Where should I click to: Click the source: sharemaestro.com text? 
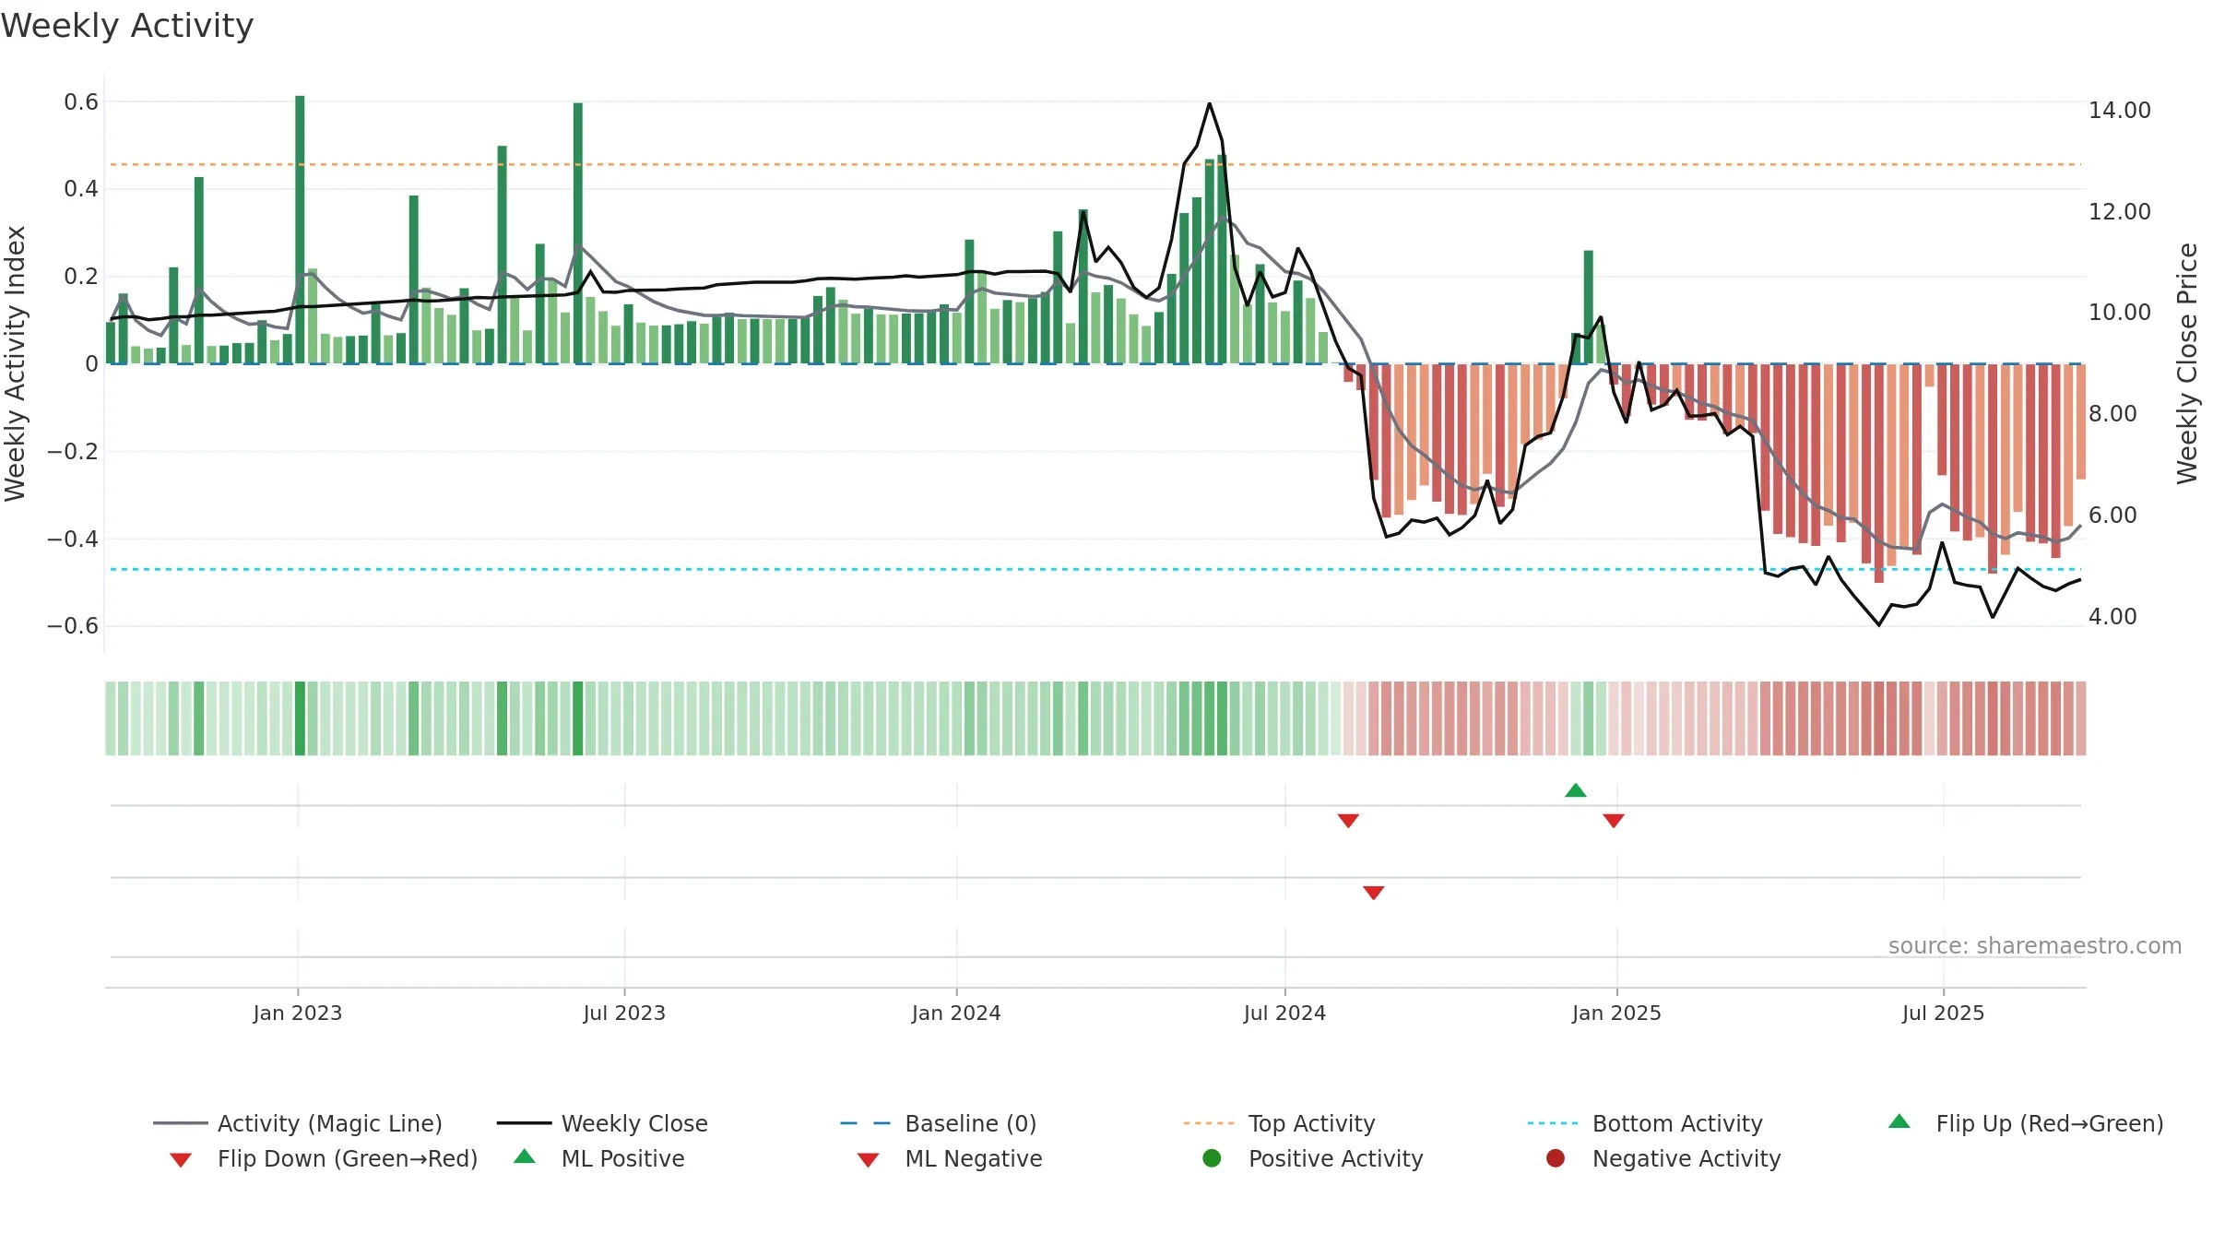coord(2035,945)
